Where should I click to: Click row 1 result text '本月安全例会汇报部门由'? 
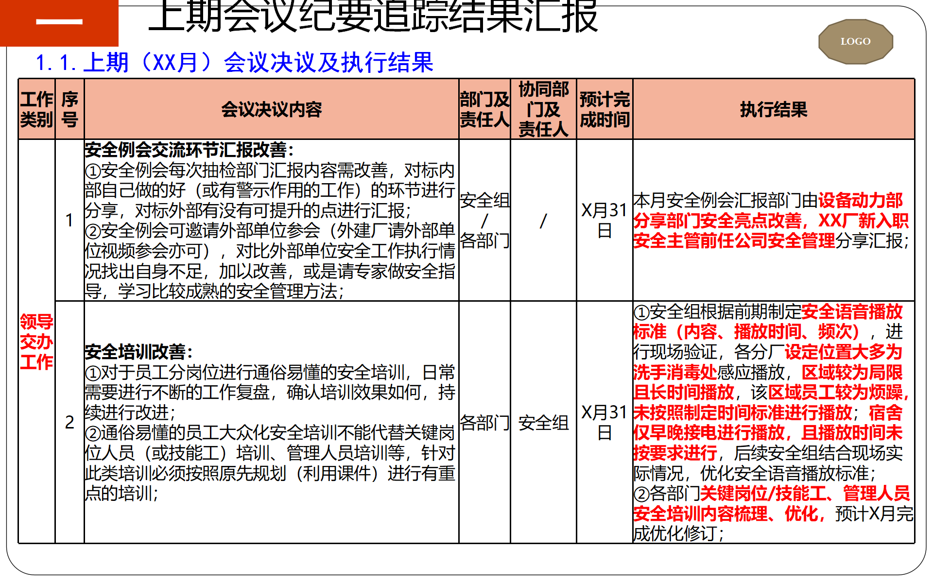click(x=726, y=200)
